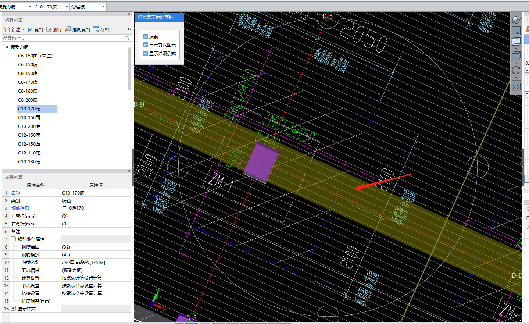Click the 钢筋显示控制面板 title bar
The height and width of the screenshot is (324, 529).
pyautogui.click(x=159, y=17)
